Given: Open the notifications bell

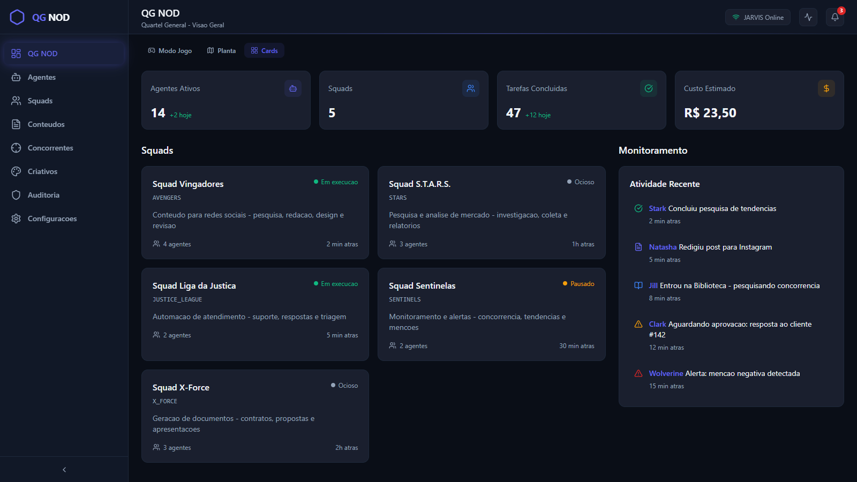Looking at the screenshot, I should click(x=835, y=17).
